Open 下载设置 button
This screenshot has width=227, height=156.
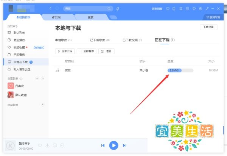coord(208,27)
